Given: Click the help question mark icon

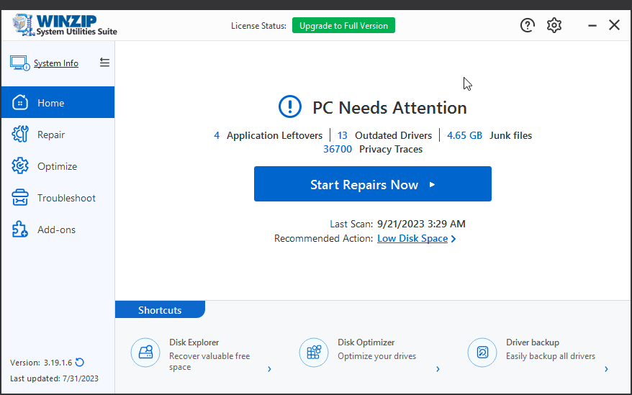Looking at the screenshot, I should click(x=528, y=25).
